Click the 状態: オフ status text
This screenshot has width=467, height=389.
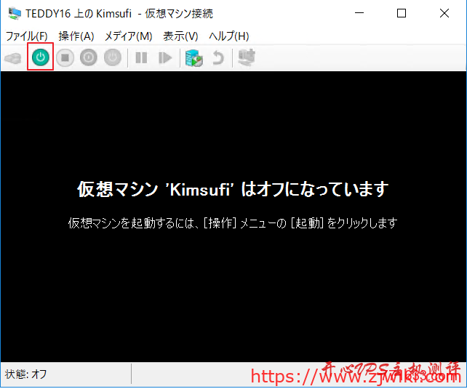[26, 374]
